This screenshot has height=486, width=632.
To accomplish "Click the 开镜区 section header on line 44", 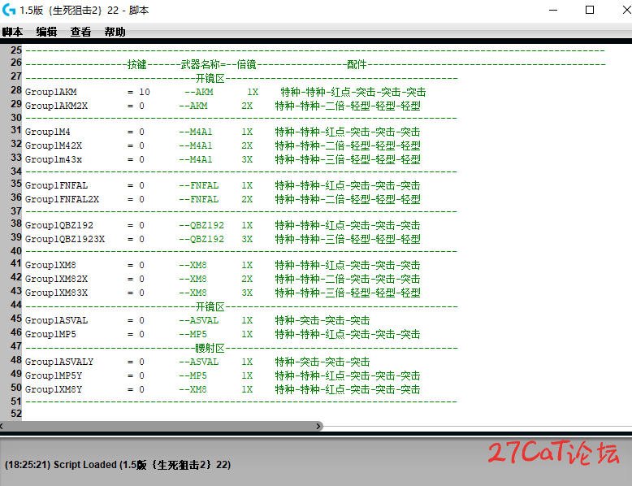I will pos(210,307).
